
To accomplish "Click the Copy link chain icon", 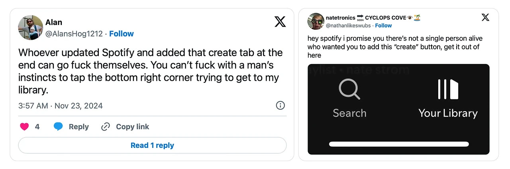I will point(106,127).
